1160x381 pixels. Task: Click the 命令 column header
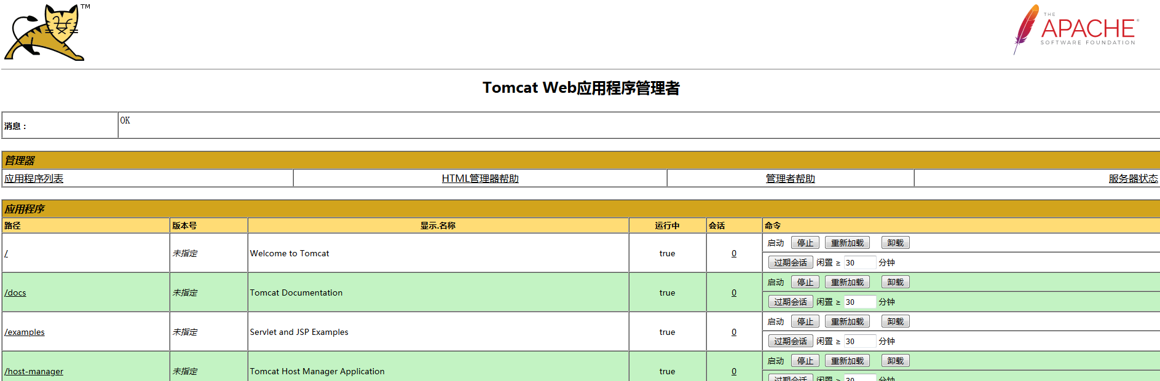pyautogui.click(x=773, y=226)
